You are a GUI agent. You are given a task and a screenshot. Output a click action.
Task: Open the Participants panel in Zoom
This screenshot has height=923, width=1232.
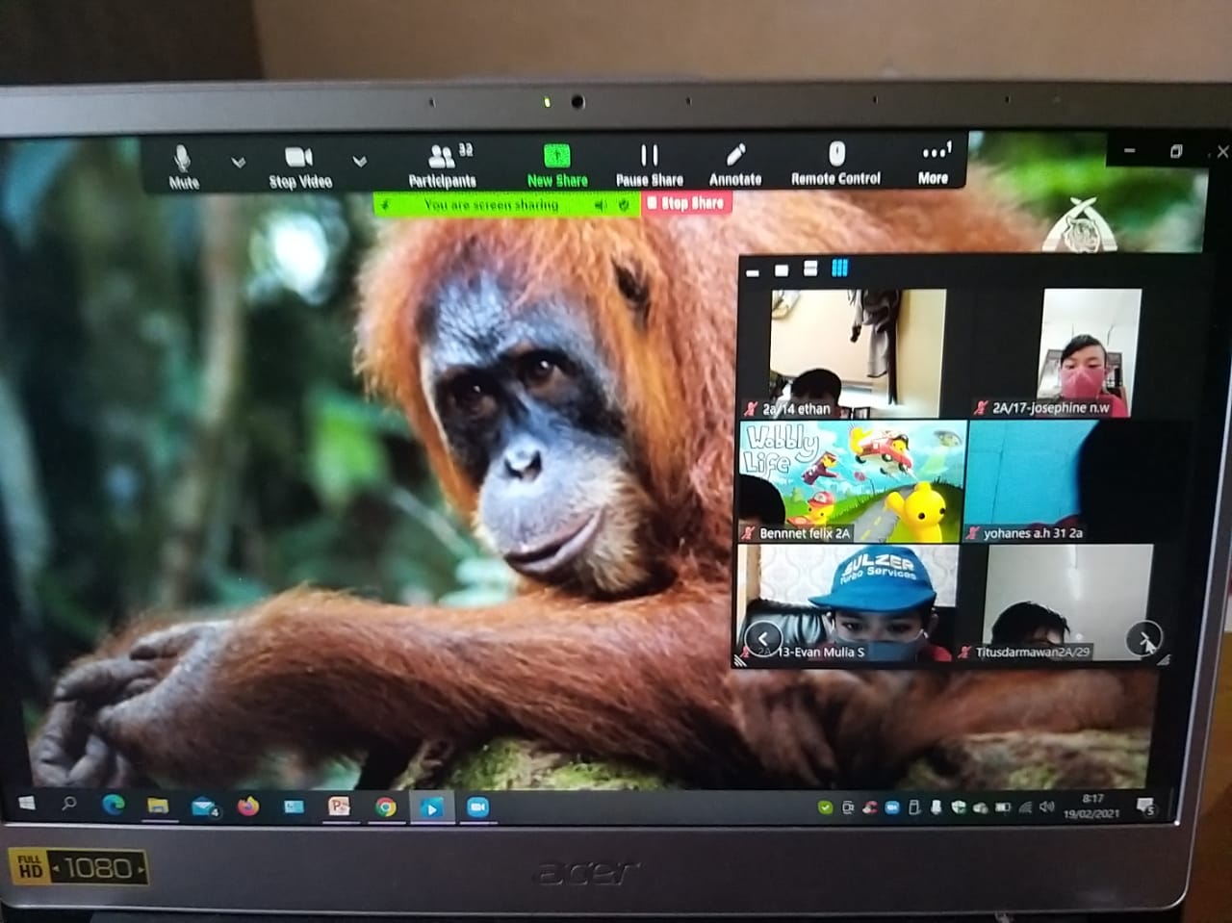tap(442, 166)
